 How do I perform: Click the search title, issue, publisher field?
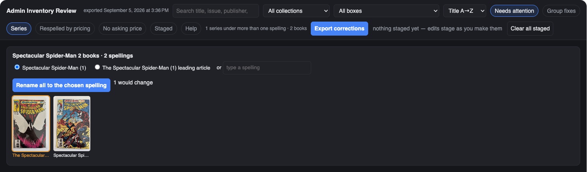[x=216, y=11]
